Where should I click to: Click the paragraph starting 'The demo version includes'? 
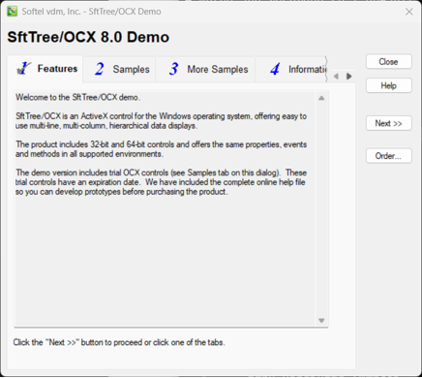161,182
